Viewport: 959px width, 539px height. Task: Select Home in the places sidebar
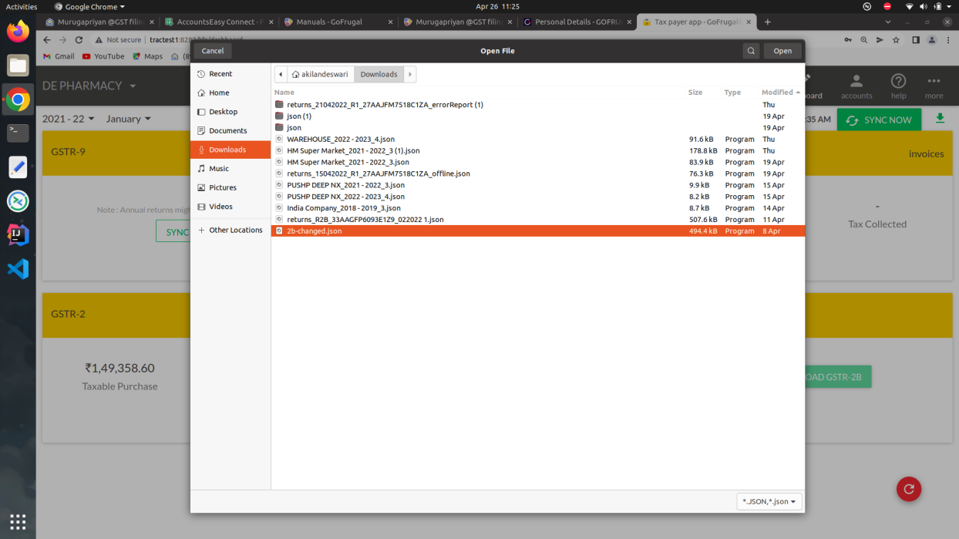230,93
